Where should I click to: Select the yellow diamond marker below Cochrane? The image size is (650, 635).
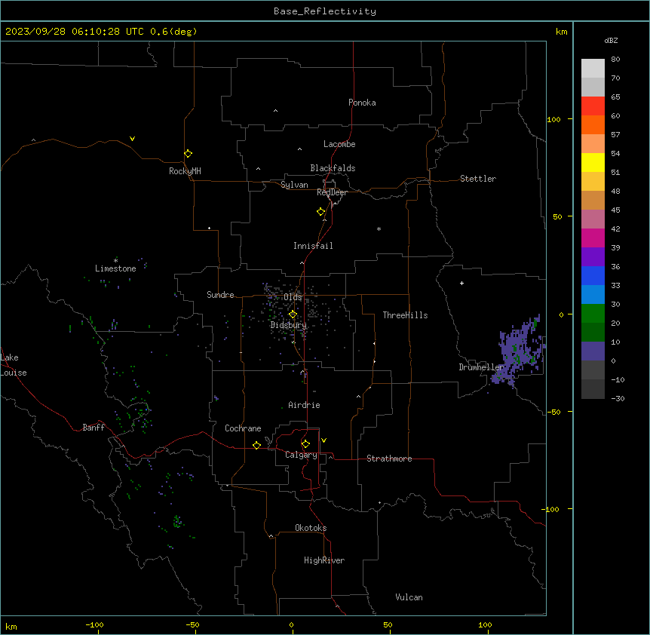(256, 445)
